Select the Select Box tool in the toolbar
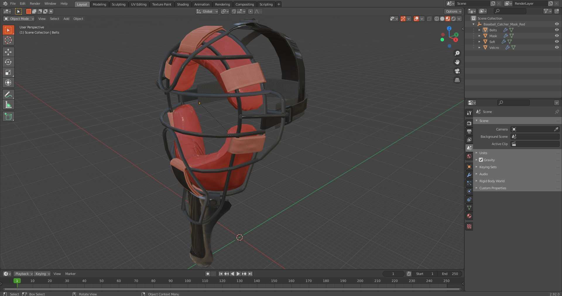The image size is (562, 296). [x=8, y=30]
